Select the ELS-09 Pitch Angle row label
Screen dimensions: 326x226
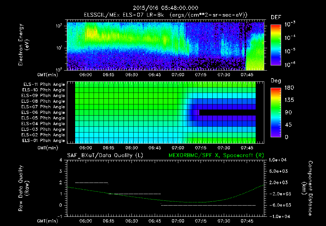(43, 96)
